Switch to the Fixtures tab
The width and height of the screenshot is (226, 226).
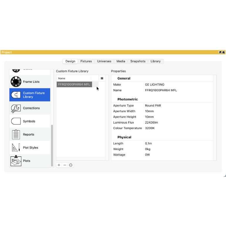(x=86, y=61)
